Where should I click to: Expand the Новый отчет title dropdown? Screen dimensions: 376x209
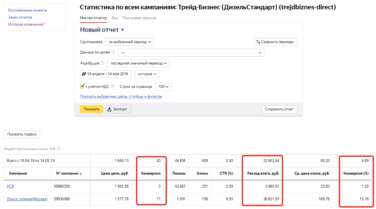coord(122,30)
